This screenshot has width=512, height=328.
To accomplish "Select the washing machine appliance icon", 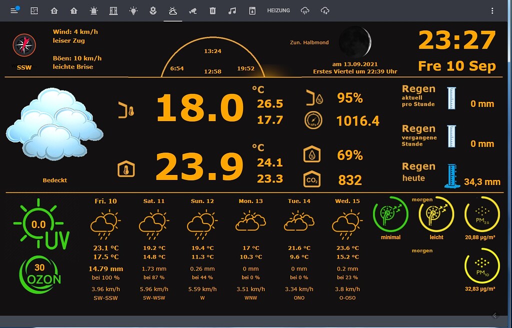I will [x=251, y=10].
